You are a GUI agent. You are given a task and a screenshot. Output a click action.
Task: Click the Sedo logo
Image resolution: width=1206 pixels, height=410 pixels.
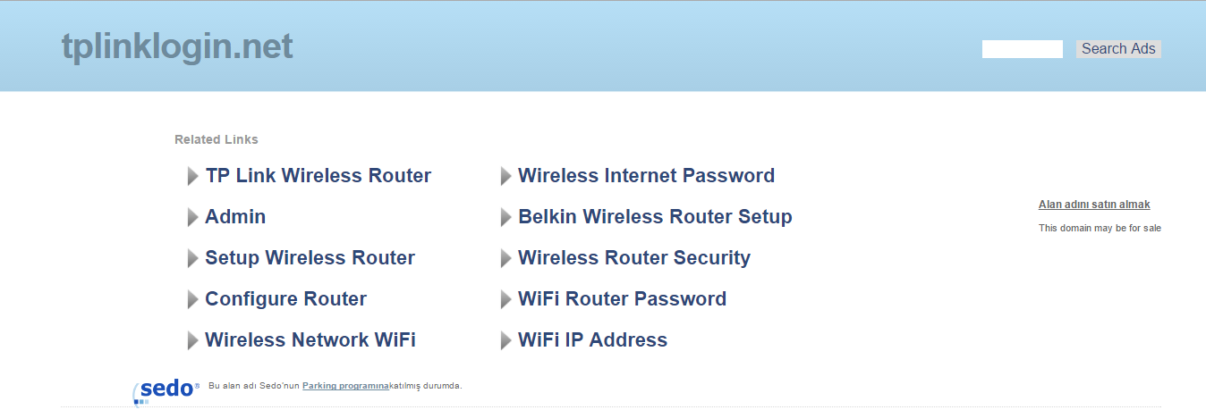(x=166, y=390)
